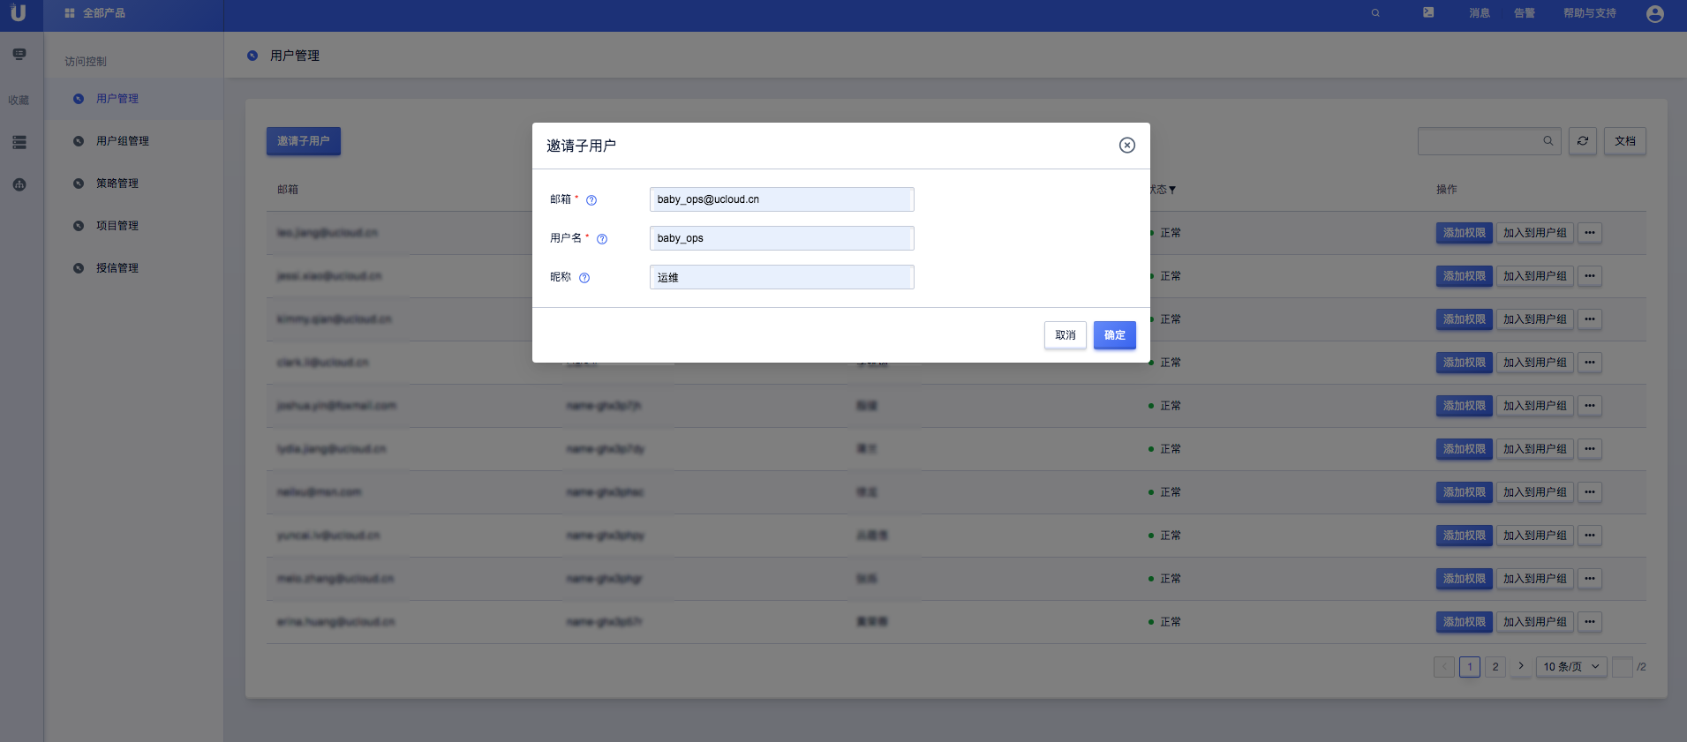The height and width of the screenshot is (742, 1687).
Task: Click the 取消 cancel button
Action: tap(1065, 335)
